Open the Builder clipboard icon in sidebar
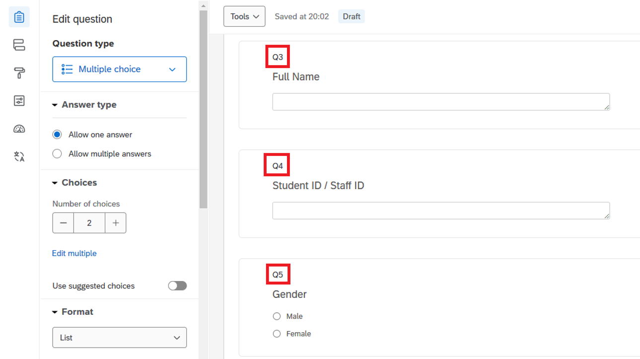This screenshot has height=359, width=640. (x=19, y=17)
